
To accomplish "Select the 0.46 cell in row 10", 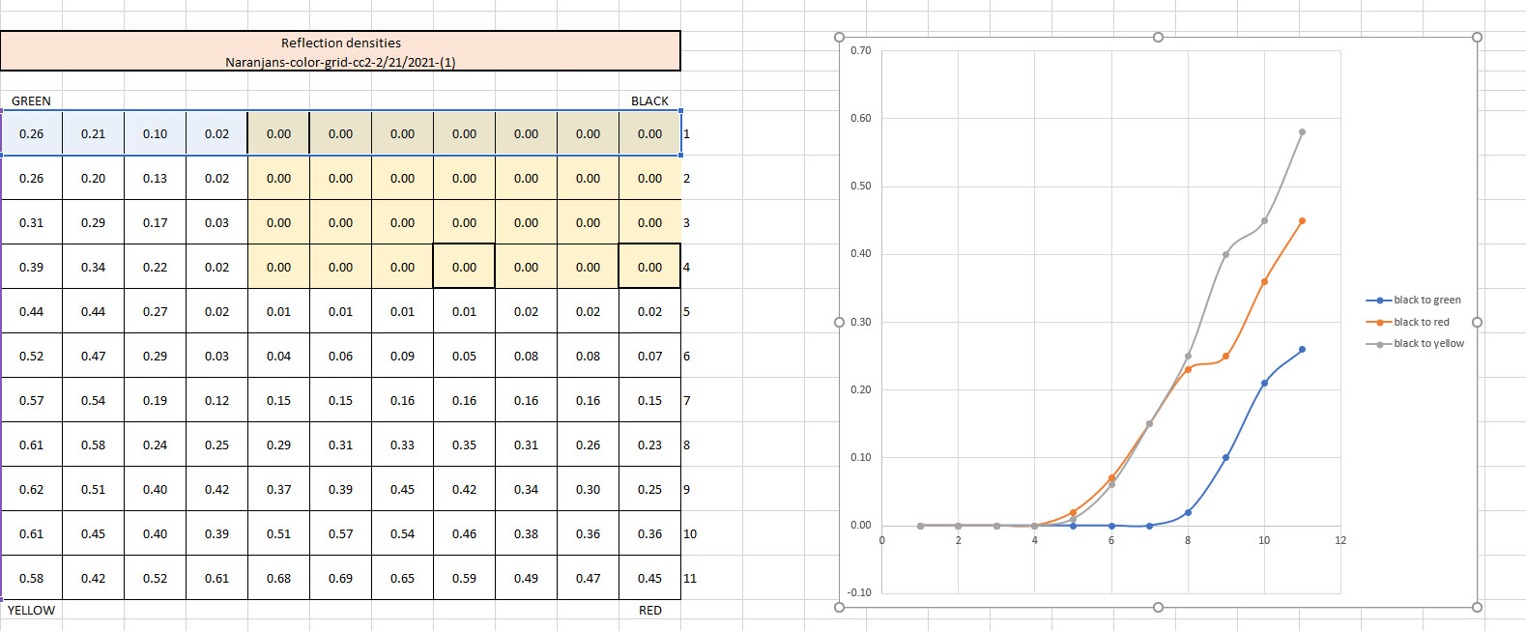I will [x=464, y=533].
